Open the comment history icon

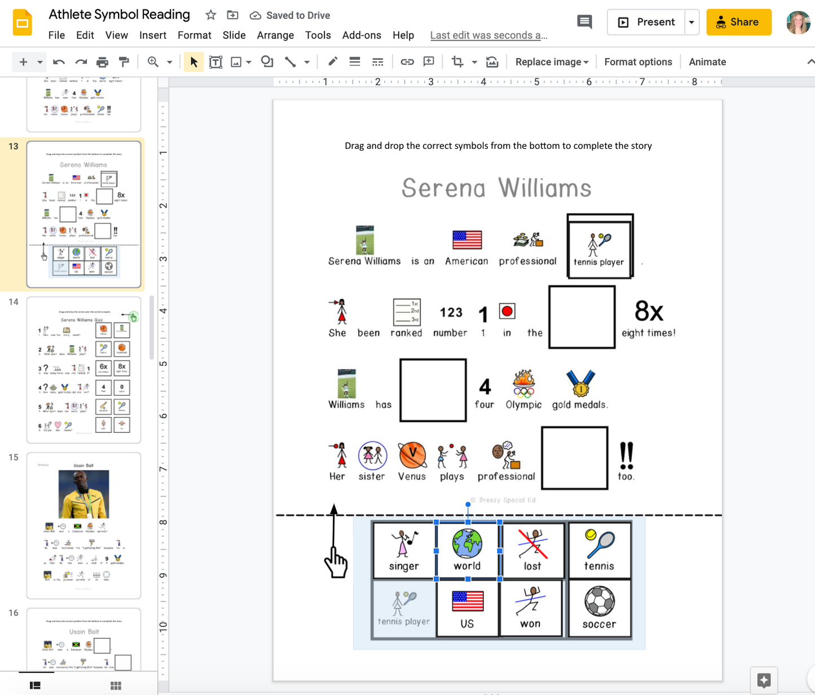(x=585, y=22)
